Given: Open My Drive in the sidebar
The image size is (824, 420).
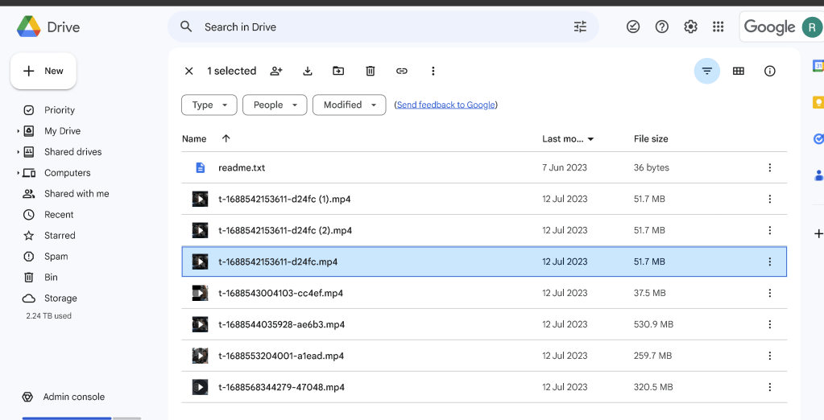Looking at the screenshot, I should [x=63, y=131].
